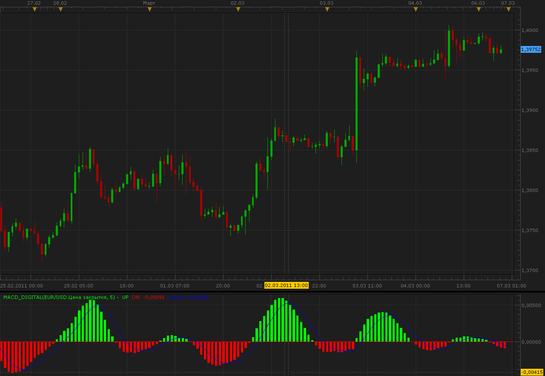Click the 0,00500 indicator scale label
Screen dimensions: 545x376
click(x=532, y=305)
